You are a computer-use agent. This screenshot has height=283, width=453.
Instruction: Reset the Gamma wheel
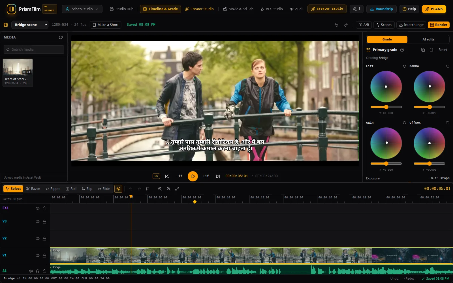point(448,66)
